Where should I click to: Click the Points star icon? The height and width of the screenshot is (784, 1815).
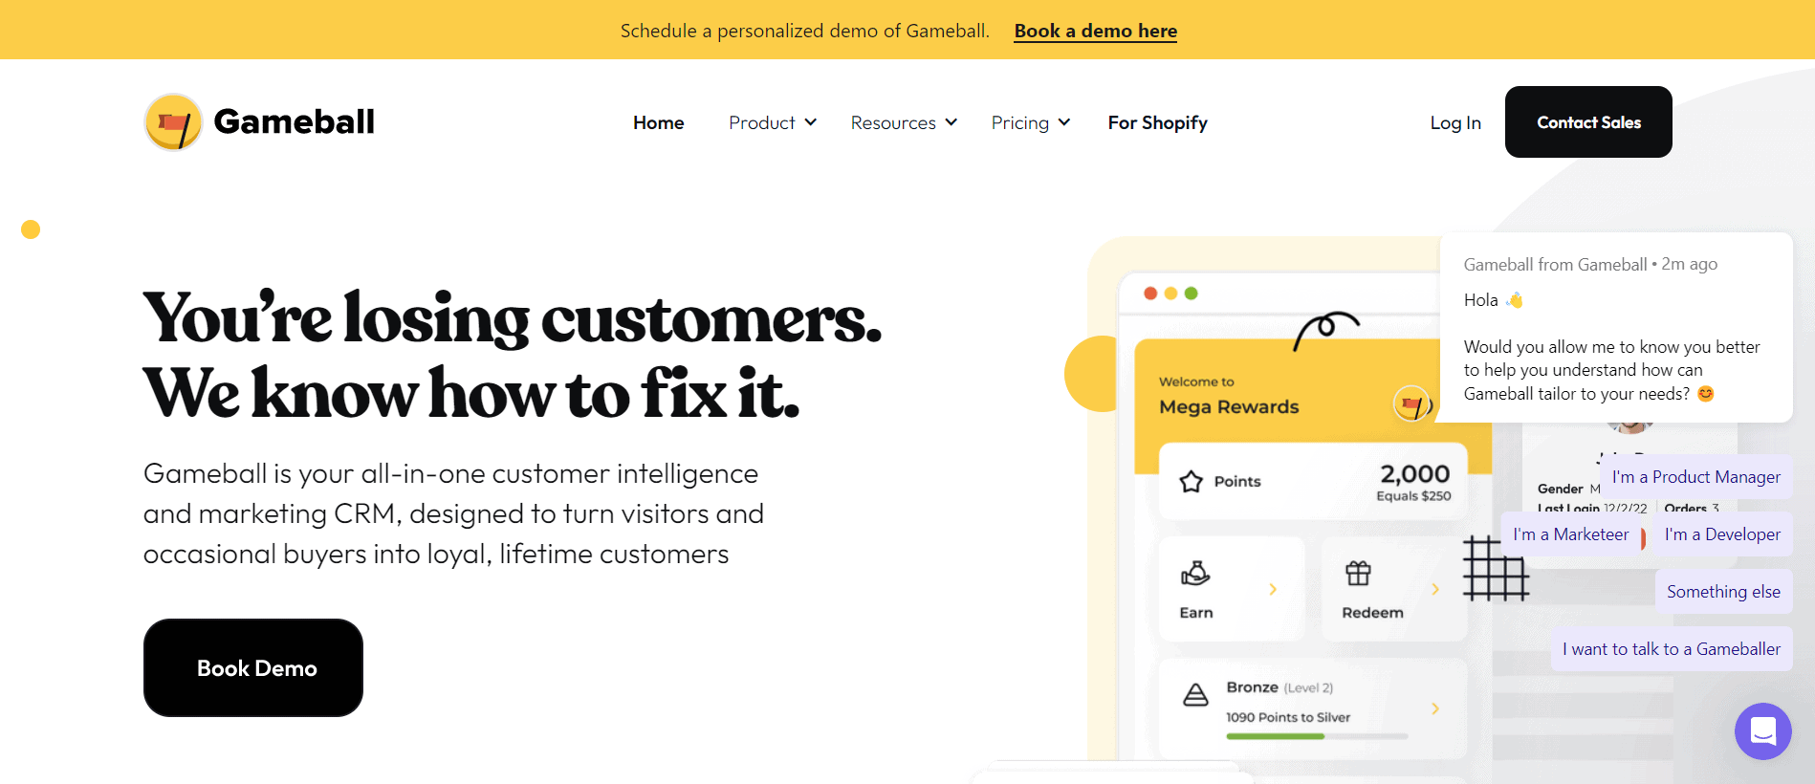1191,481
